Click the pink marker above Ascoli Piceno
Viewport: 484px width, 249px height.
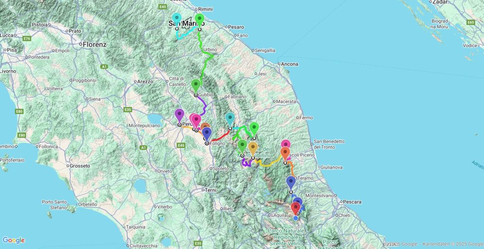pyautogui.click(x=285, y=144)
